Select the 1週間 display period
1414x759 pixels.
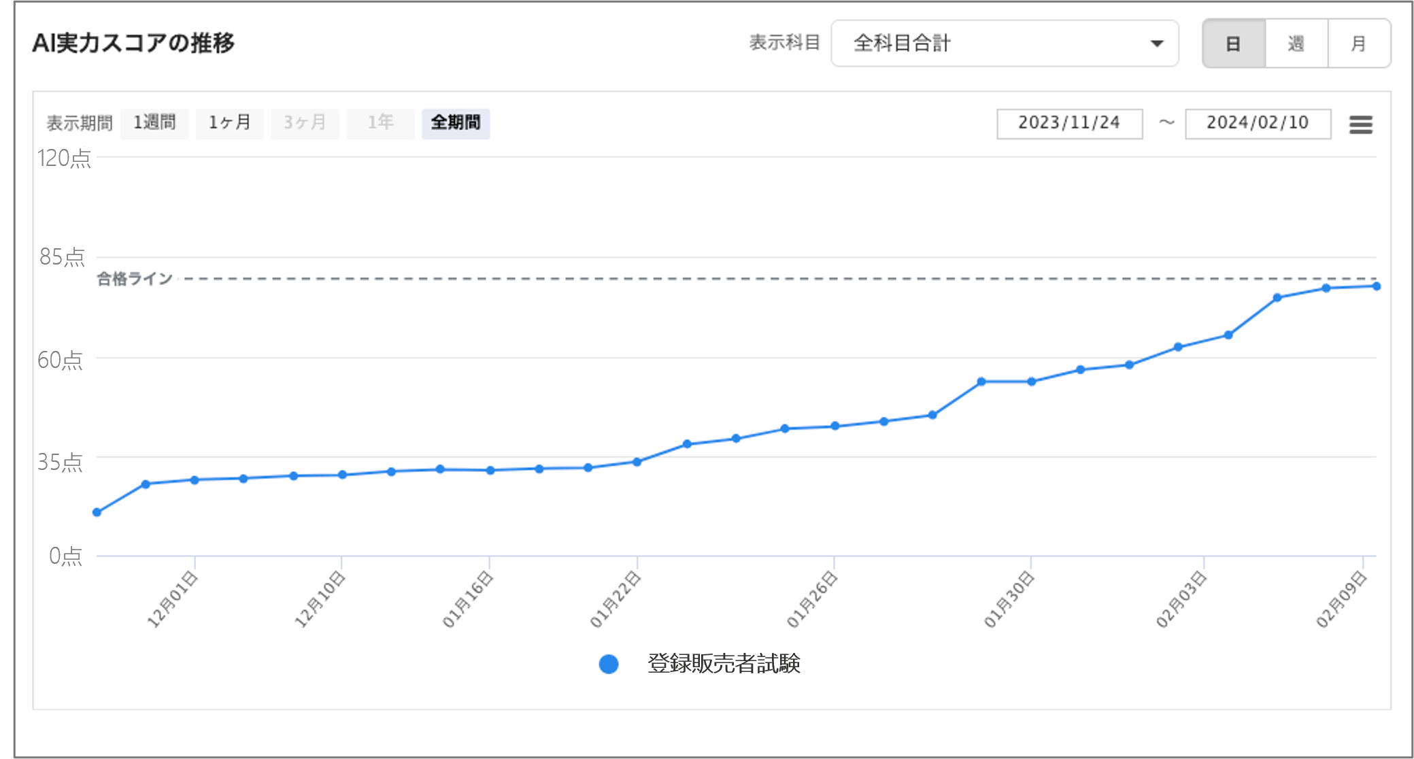click(x=154, y=123)
